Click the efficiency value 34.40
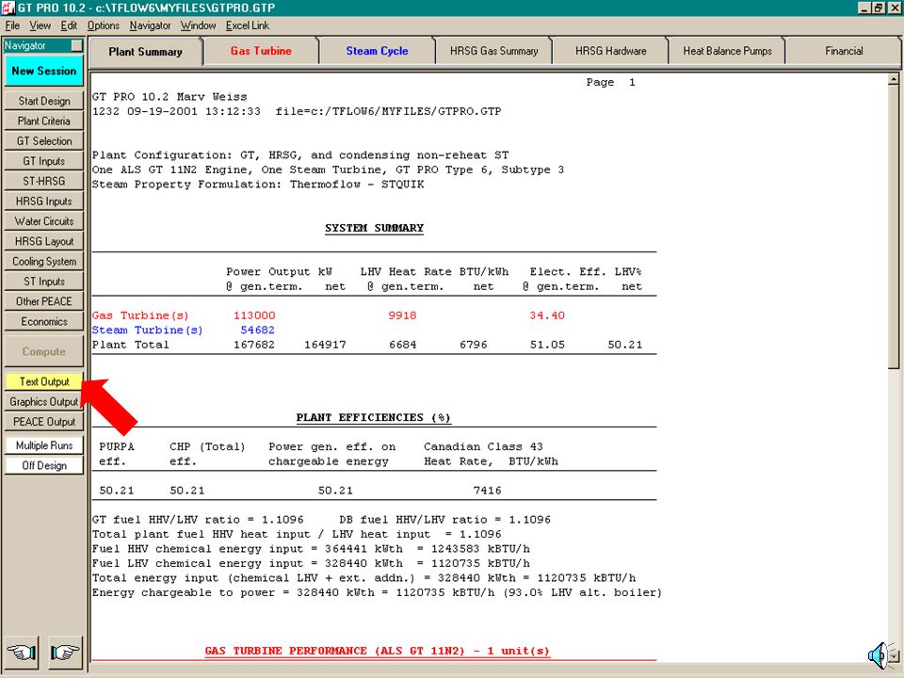Viewport: 904px width, 678px height. (x=547, y=316)
